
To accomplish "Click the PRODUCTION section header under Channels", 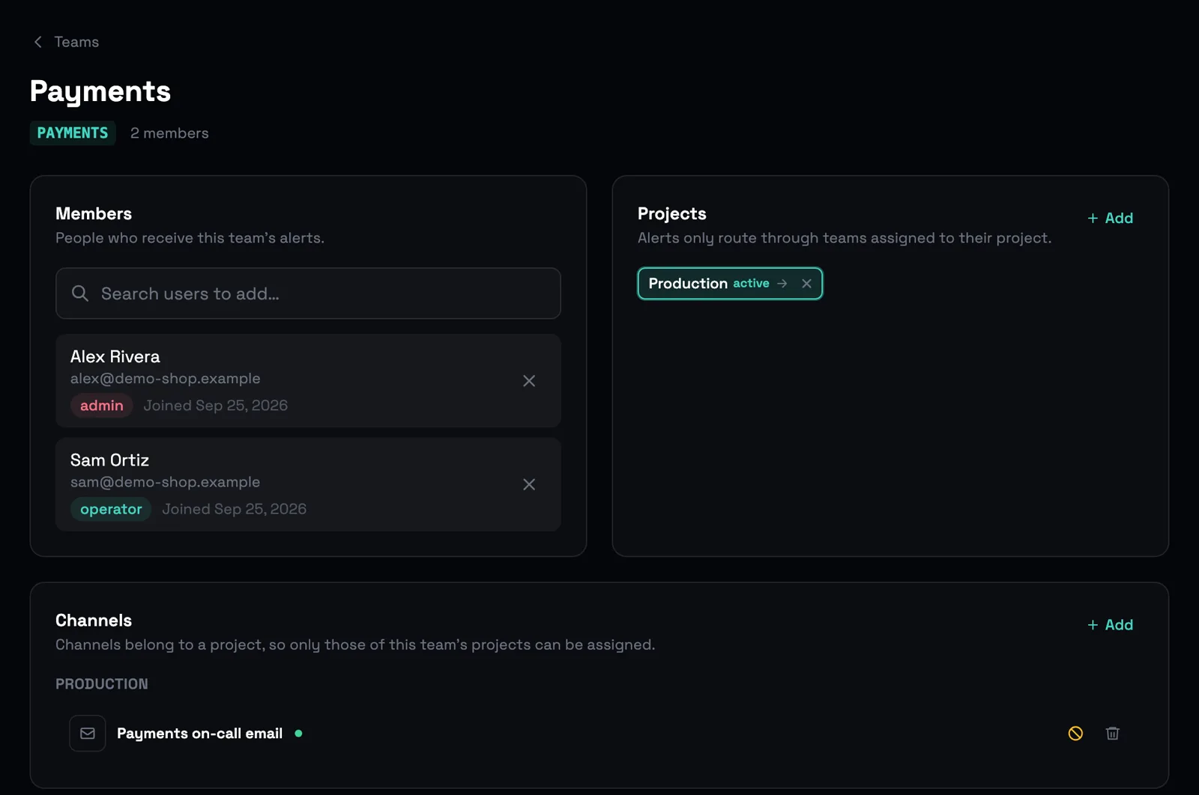I will coord(102,684).
